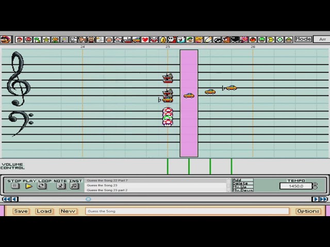Select the Mario instrument icon

point(20,40)
